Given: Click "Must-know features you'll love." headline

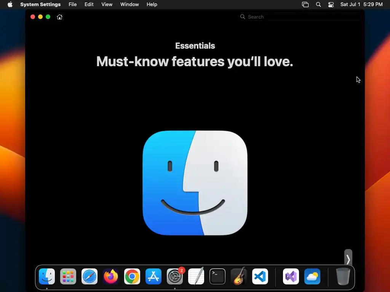Looking at the screenshot, I should (x=195, y=61).
